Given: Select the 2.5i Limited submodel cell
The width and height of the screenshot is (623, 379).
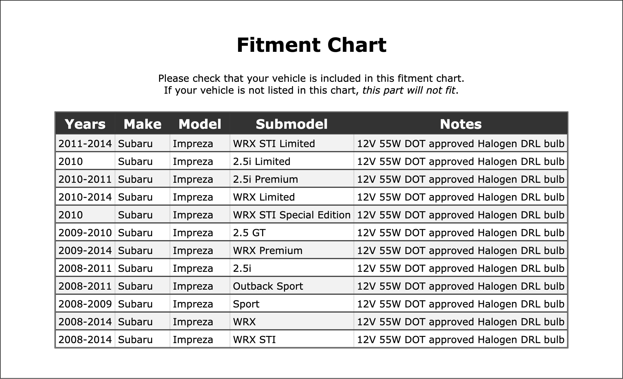Looking at the screenshot, I should pyautogui.click(x=262, y=161).
